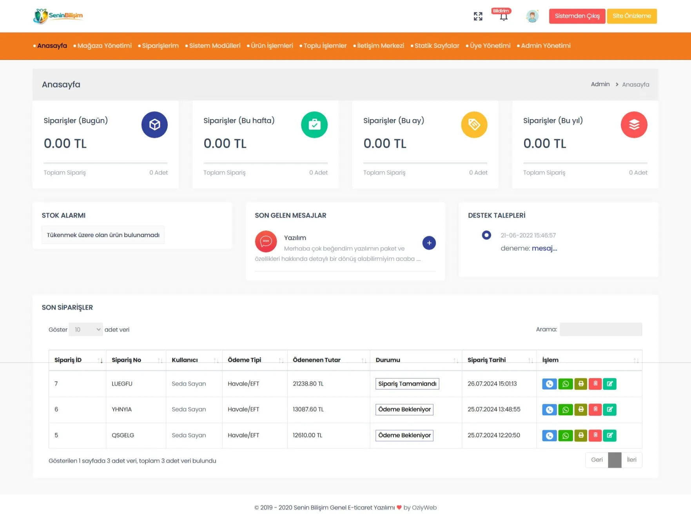Viewport: 691px width, 521px height.
Task: Open the Bildirim notification bell
Action: 504,16
